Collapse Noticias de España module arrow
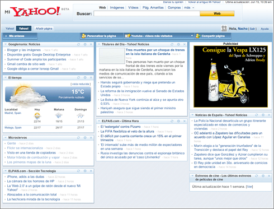The height and width of the screenshot is (209, 274). tap(192, 115)
